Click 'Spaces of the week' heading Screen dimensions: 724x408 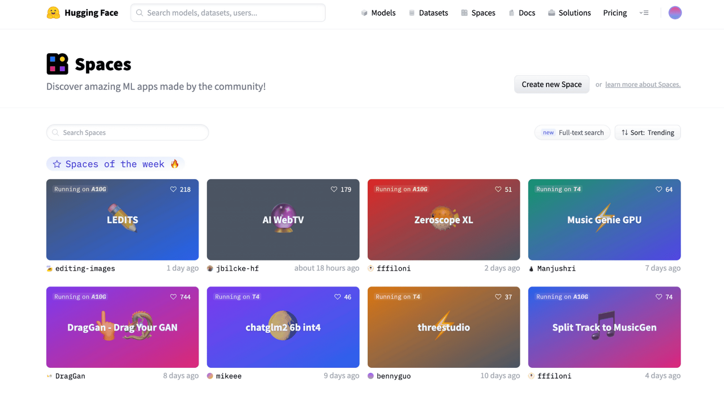[115, 164]
